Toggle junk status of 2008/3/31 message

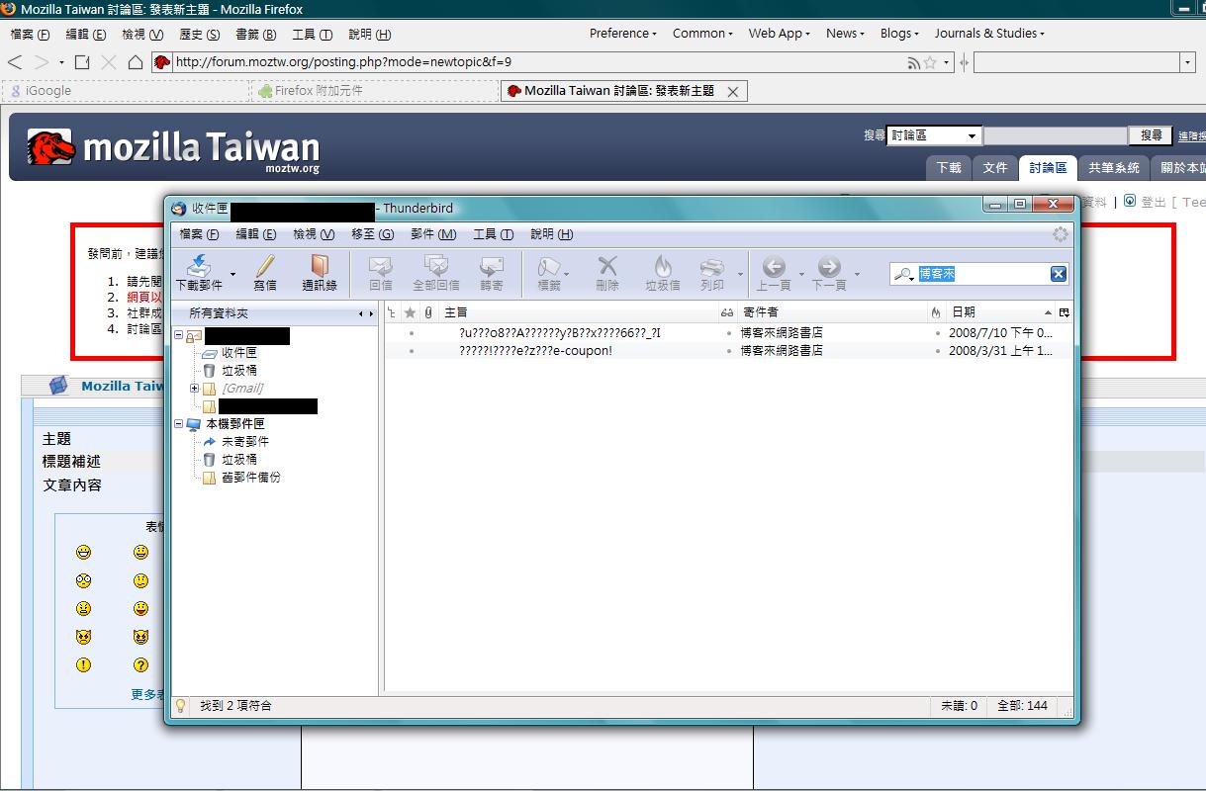(937, 351)
